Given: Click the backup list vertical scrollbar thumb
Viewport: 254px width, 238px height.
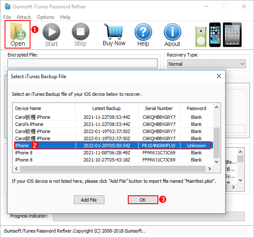Looking at the screenshot, I should click(x=216, y=143).
